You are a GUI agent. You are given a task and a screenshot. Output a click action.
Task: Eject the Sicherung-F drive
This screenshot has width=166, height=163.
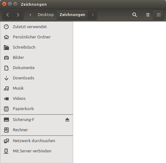[x=67, y=120]
